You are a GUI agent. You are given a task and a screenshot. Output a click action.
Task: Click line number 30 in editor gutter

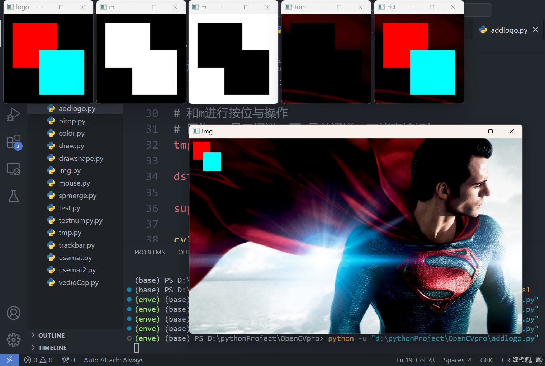[x=152, y=113]
